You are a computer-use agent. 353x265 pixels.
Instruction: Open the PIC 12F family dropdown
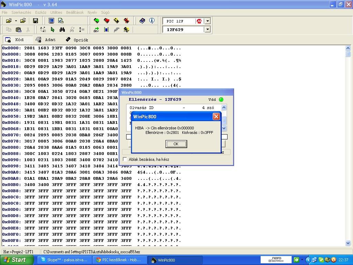click(208, 21)
